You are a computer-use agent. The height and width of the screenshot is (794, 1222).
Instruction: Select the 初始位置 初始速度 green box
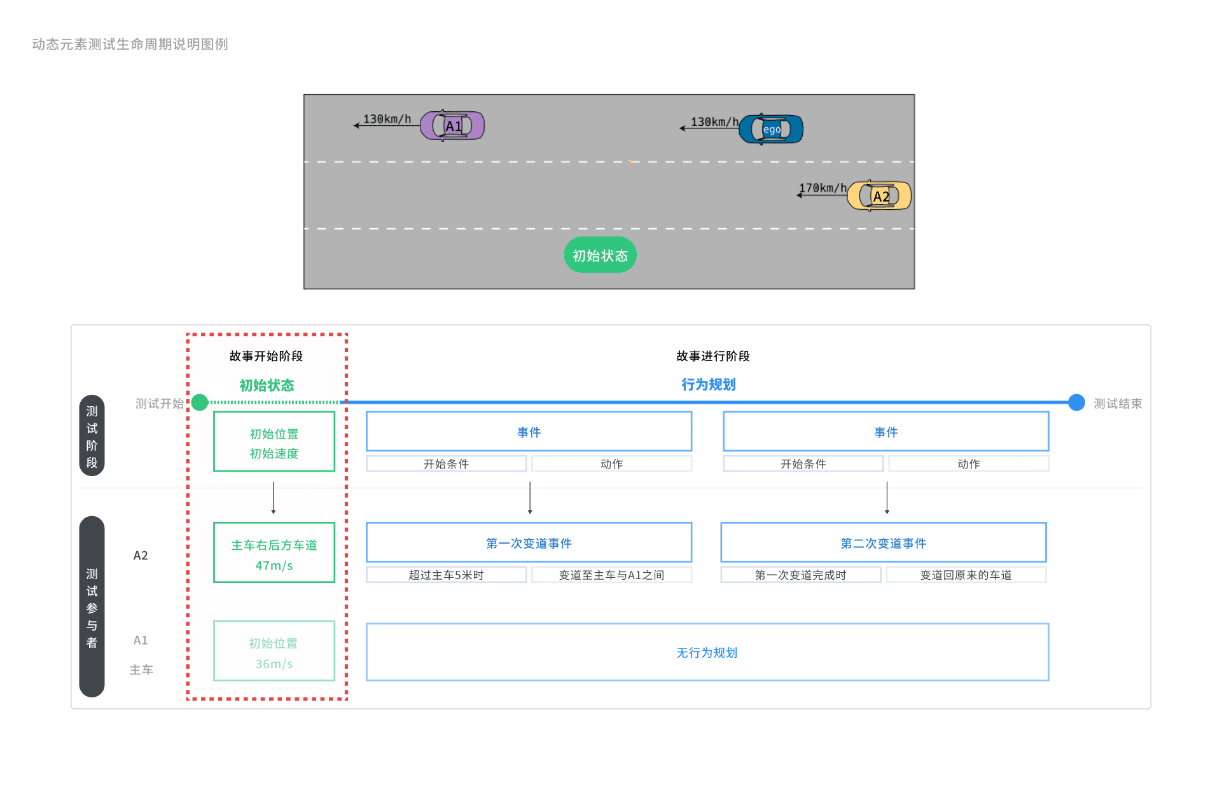pyautogui.click(x=274, y=442)
